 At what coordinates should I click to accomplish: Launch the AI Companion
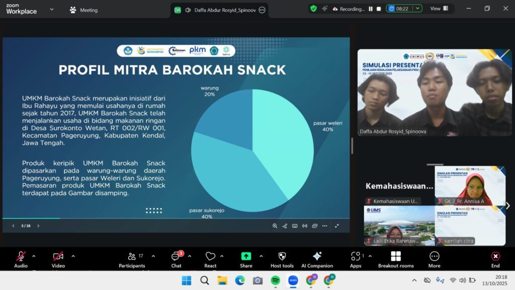[x=317, y=259]
